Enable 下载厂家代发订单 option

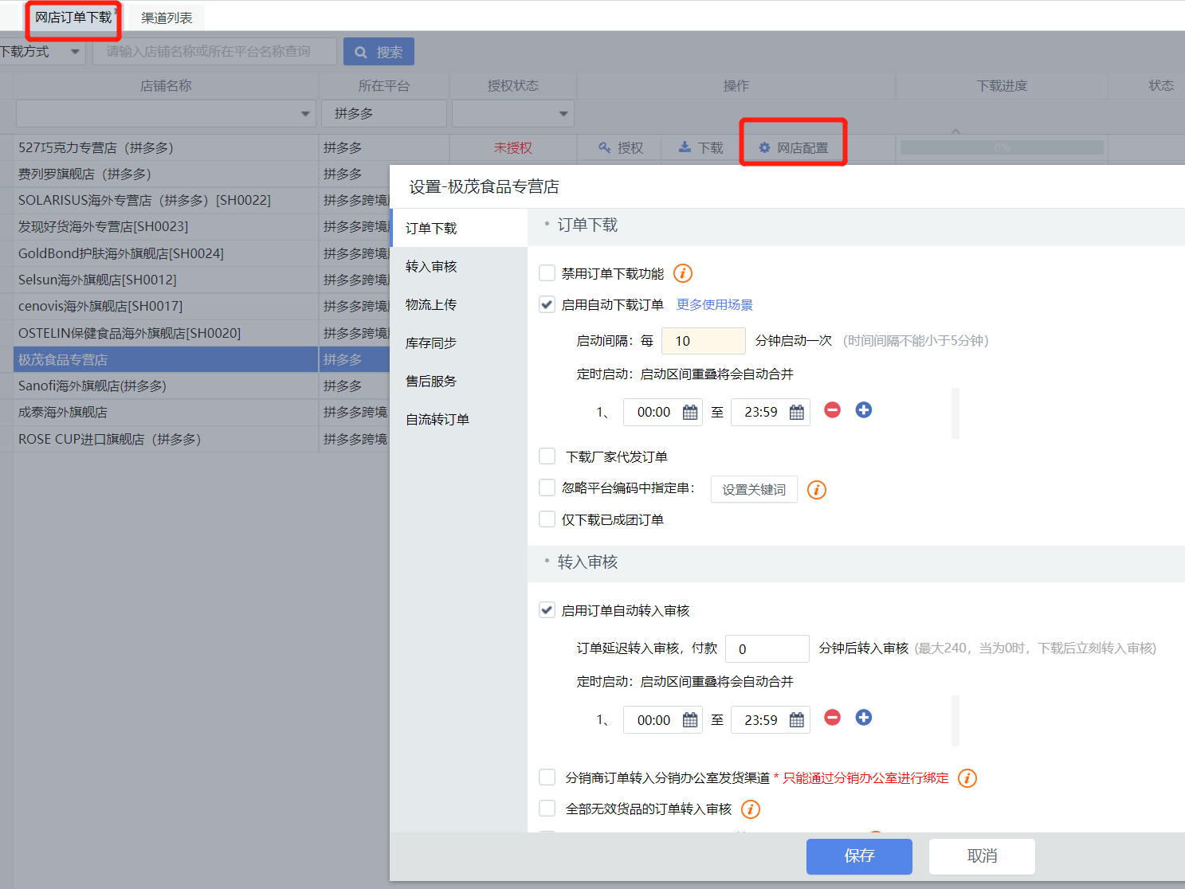547,456
